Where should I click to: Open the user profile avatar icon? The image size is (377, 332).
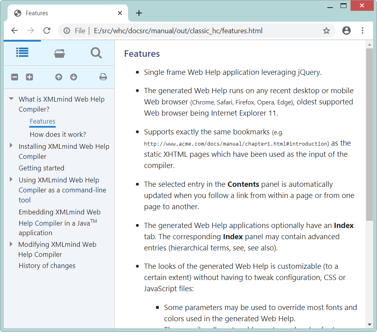[347, 30]
